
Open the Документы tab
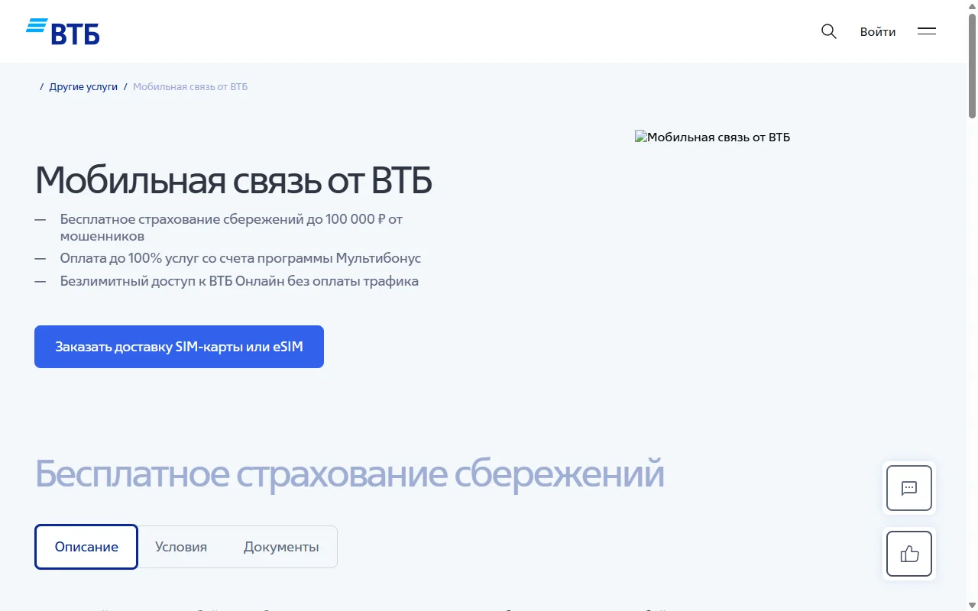pos(281,547)
